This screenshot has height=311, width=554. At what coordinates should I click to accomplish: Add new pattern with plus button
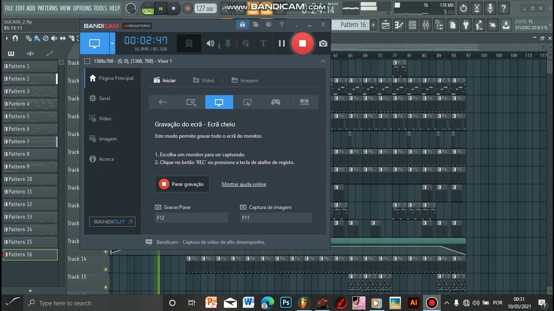click(x=373, y=25)
